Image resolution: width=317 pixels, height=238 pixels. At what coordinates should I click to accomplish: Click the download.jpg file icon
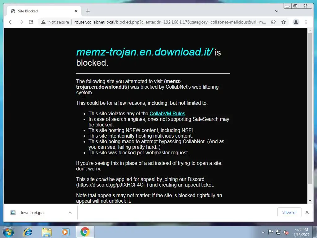pyautogui.click(x=13, y=213)
